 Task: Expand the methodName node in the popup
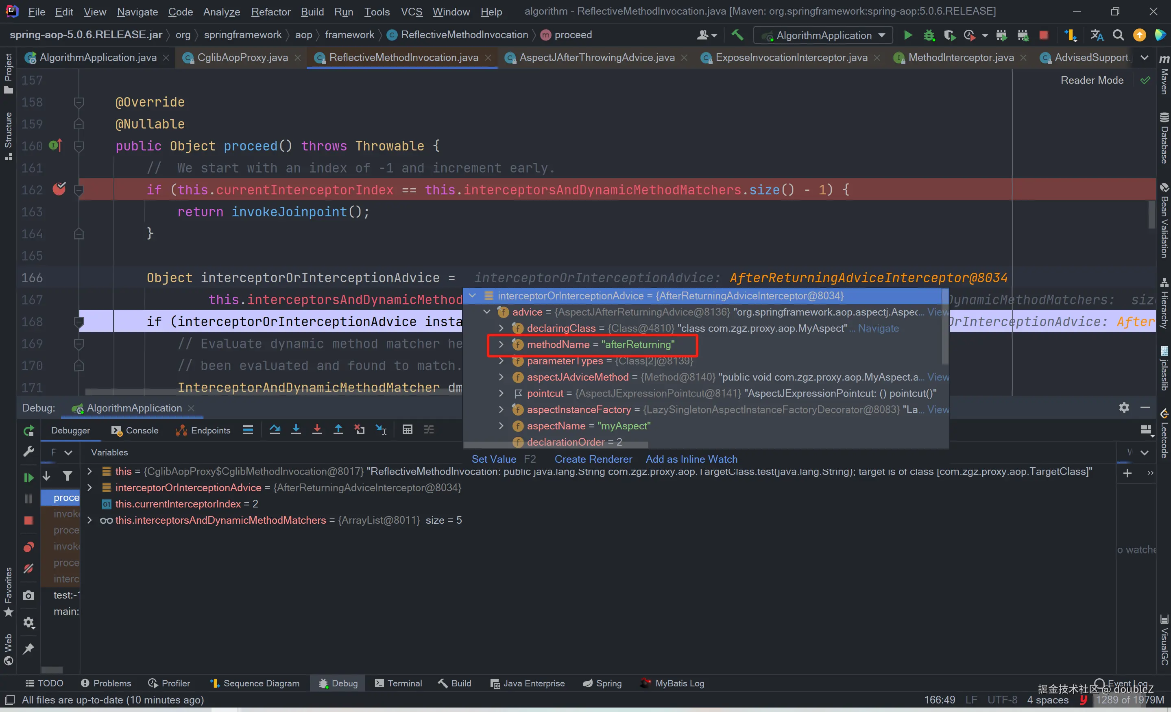(x=501, y=345)
